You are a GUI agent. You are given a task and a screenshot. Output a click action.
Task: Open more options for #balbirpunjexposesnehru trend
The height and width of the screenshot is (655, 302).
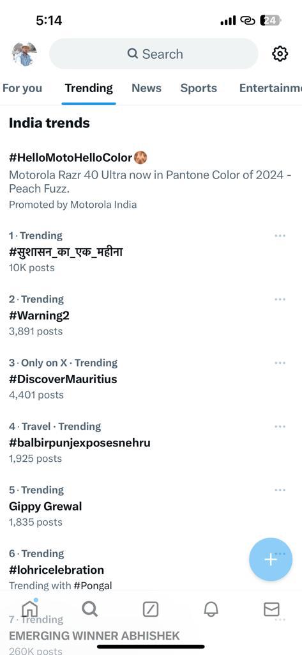click(x=280, y=426)
